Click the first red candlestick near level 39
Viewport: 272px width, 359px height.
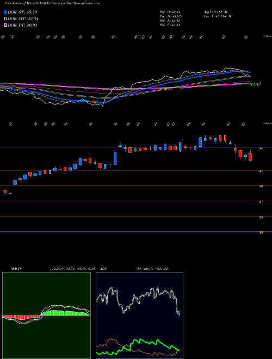[5, 191]
